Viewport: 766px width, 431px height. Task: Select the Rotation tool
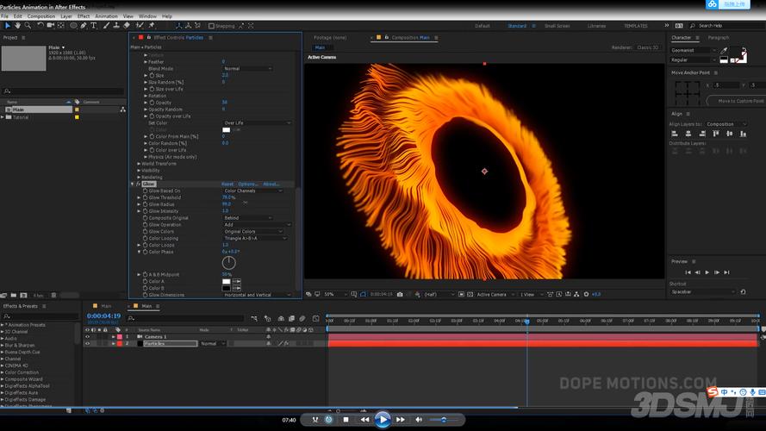40,25
